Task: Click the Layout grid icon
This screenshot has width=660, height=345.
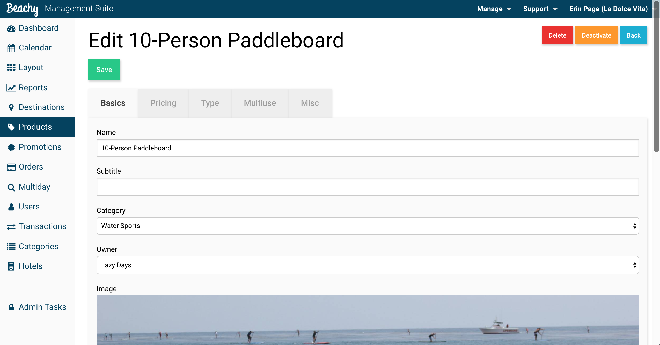Action: [x=11, y=68]
